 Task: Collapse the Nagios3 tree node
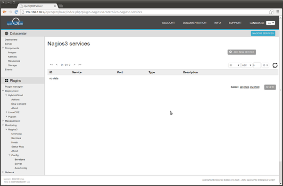pyautogui.click(x=6, y=129)
